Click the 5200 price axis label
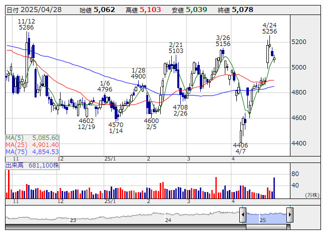 [x=299, y=42]
